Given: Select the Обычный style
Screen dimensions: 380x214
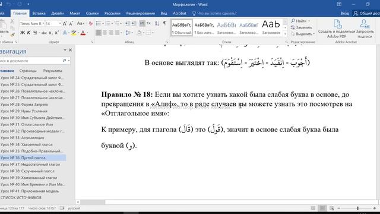Looking at the screenshot, I should (182, 28).
